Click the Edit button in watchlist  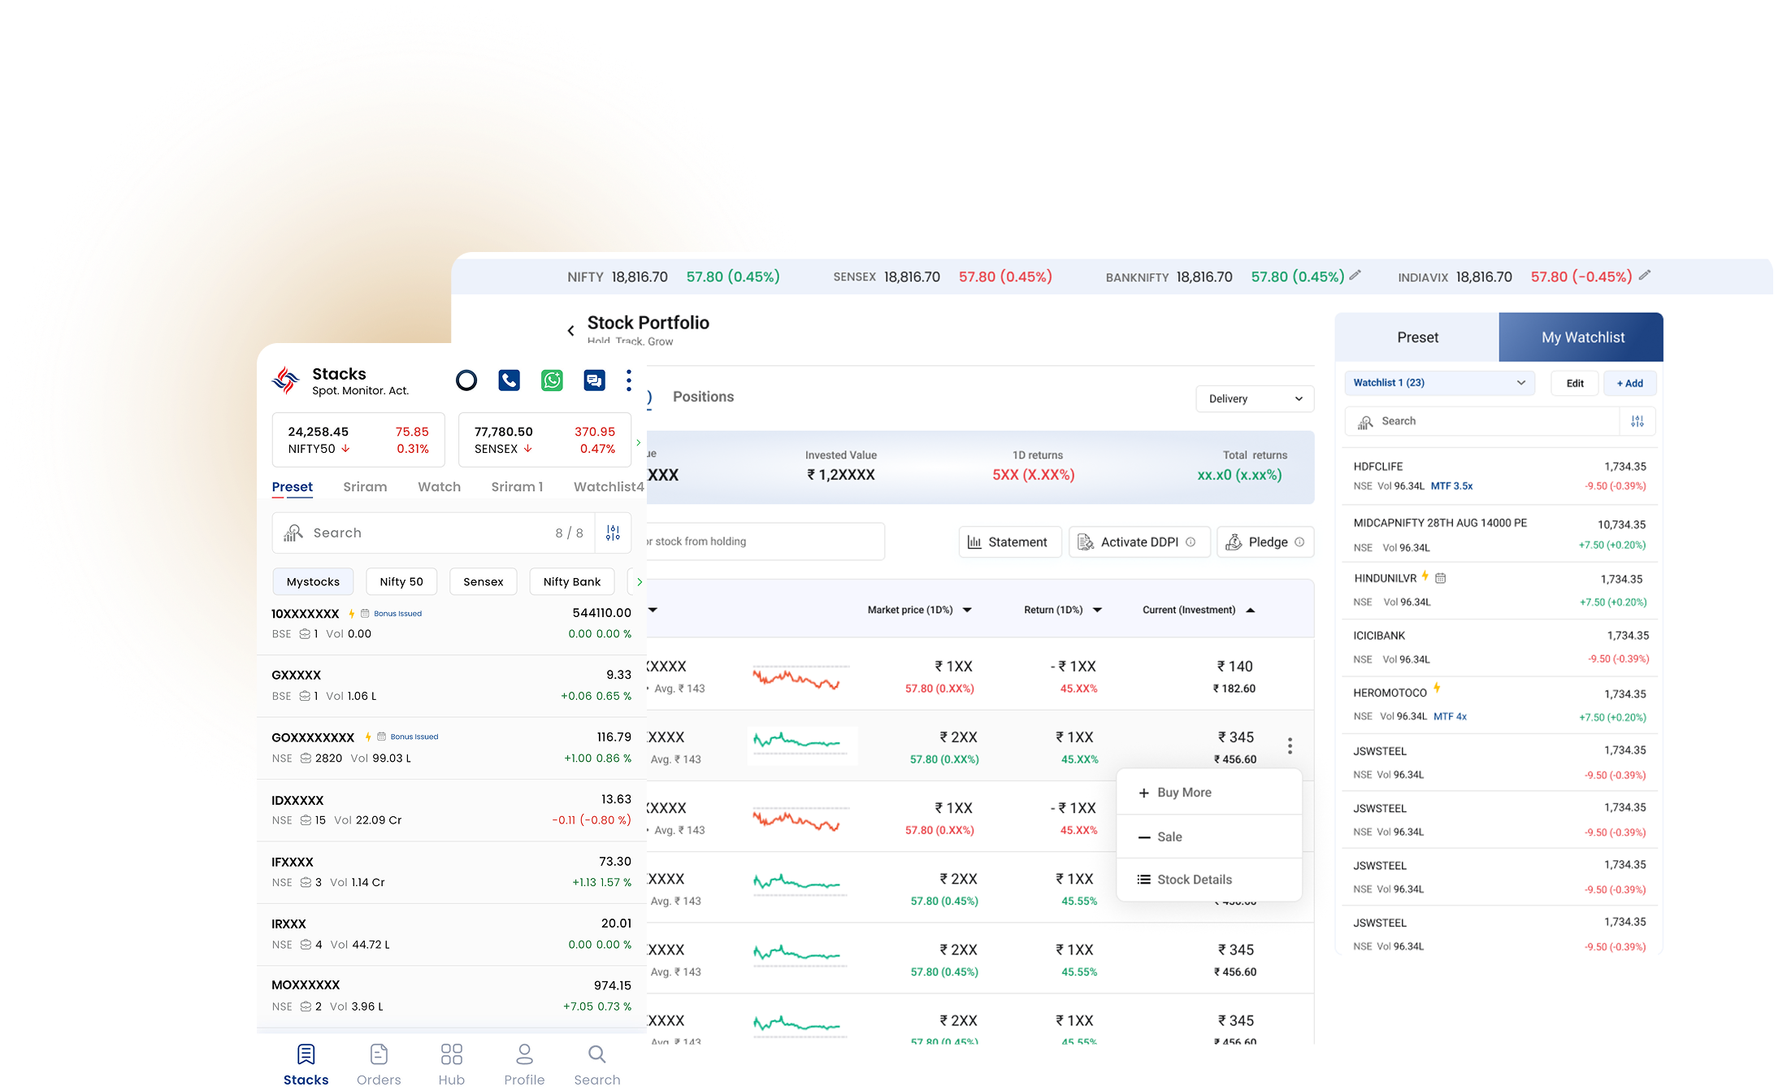(1575, 383)
